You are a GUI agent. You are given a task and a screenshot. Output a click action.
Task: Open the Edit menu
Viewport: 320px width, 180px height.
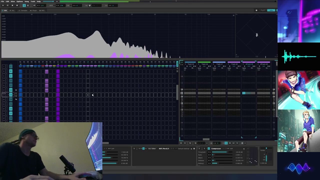7,1
